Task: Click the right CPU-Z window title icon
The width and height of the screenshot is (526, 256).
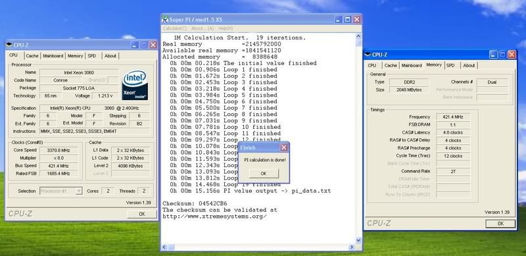Action: (x=368, y=55)
